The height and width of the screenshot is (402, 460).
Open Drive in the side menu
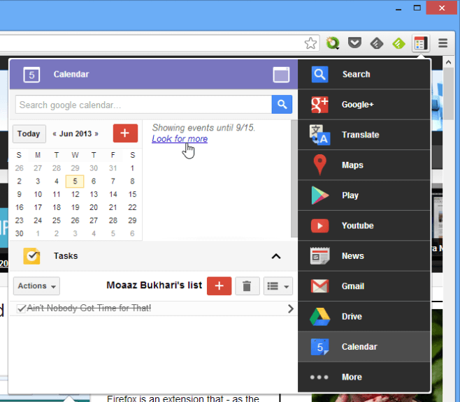(x=364, y=317)
